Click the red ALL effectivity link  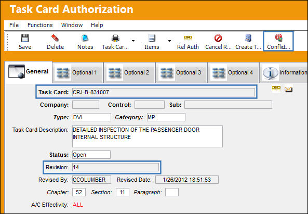[78, 205]
